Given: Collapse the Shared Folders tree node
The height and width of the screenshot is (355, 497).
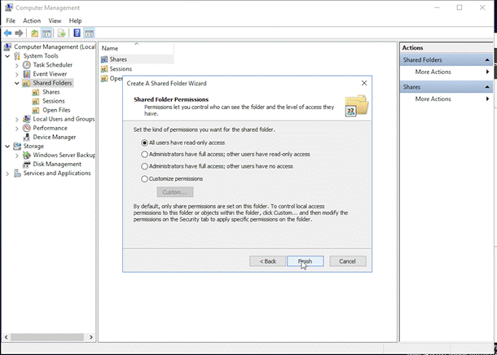Looking at the screenshot, I should [x=17, y=83].
